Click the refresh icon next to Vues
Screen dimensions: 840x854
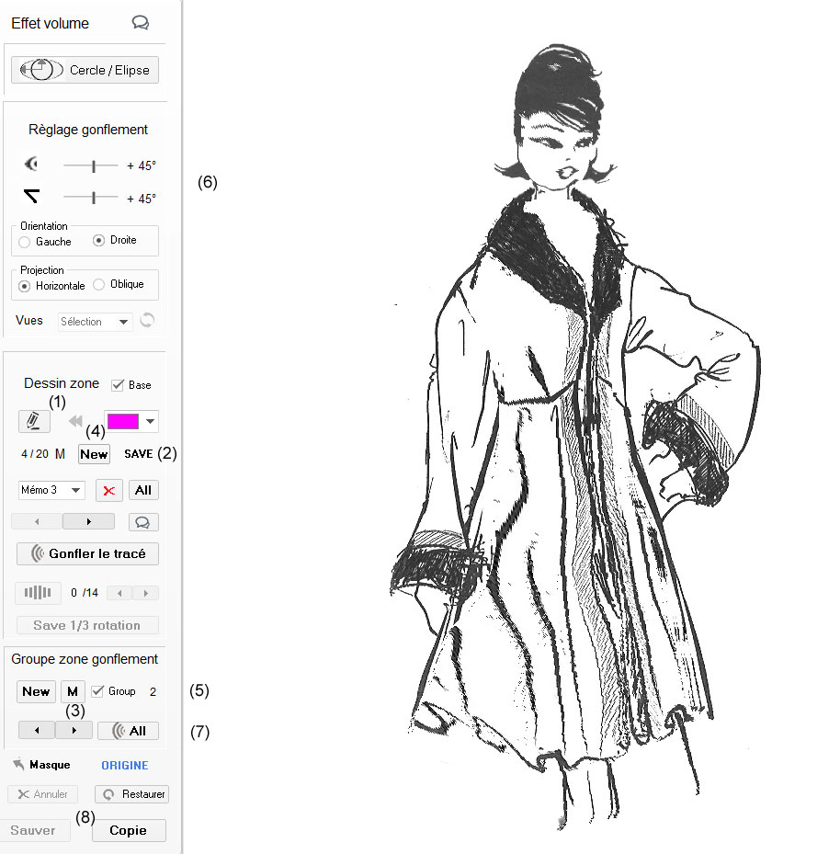147,321
